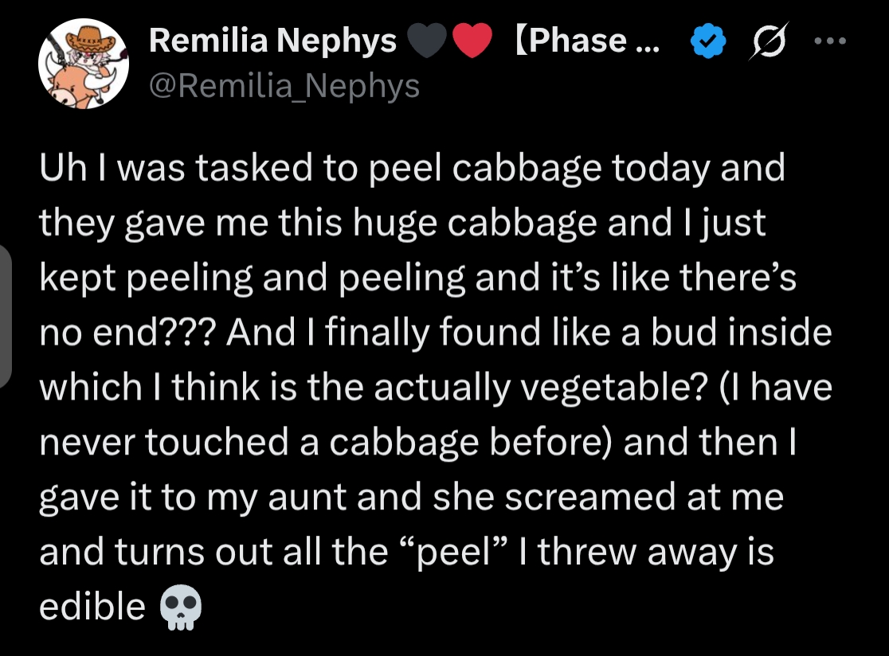Image resolution: width=889 pixels, height=656 pixels.
Task: Click the words she screamed at me
Action: 609,497
